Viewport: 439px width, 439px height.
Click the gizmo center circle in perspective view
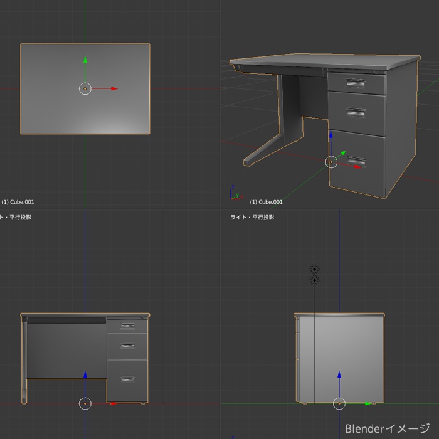331,162
